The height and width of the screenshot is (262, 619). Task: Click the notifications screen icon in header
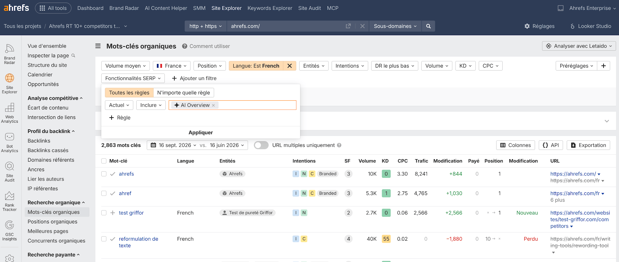point(560,8)
